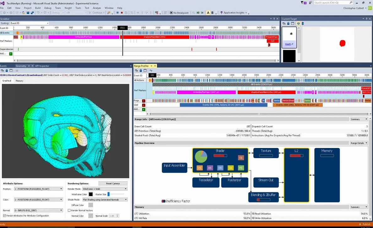The width and height of the screenshot is (373, 228).
Task: Click the Save All toolbar icon
Action: click(32, 13)
